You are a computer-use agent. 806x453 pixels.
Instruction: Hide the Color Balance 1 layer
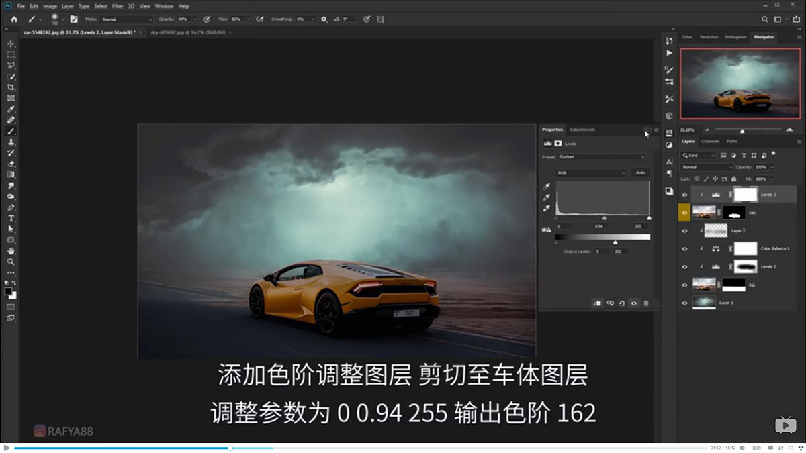(x=684, y=248)
